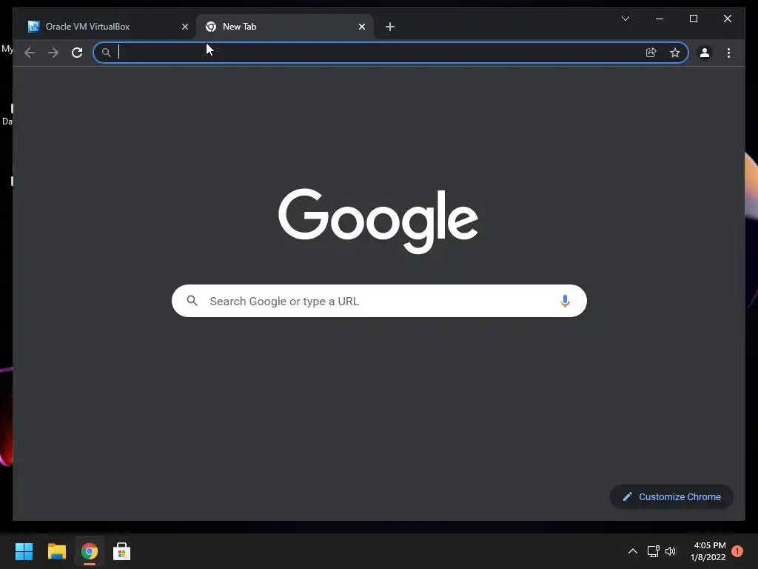The image size is (758, 569).
Task: Open notification badge in taskbar
Action: (x=737, y=551)
